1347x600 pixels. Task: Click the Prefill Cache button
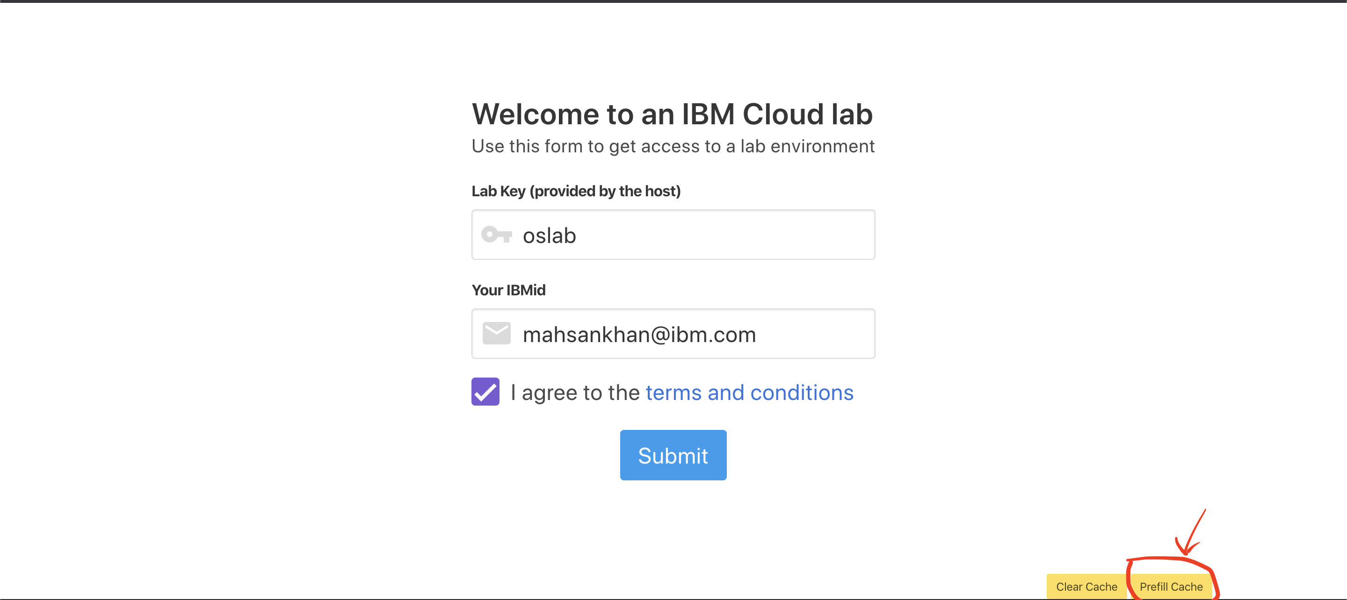(1171, 586)
